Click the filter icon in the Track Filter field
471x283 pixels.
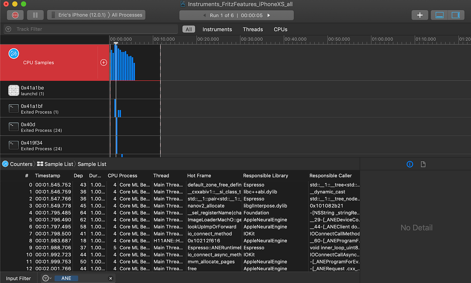pyautogui.click(x=8, y=29)
